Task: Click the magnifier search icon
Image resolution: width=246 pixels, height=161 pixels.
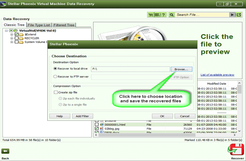Action: coord(172,15)
